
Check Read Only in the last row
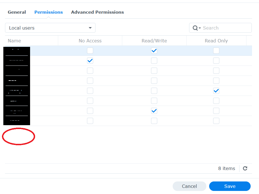pyautogui.click(x=216, y=121)
